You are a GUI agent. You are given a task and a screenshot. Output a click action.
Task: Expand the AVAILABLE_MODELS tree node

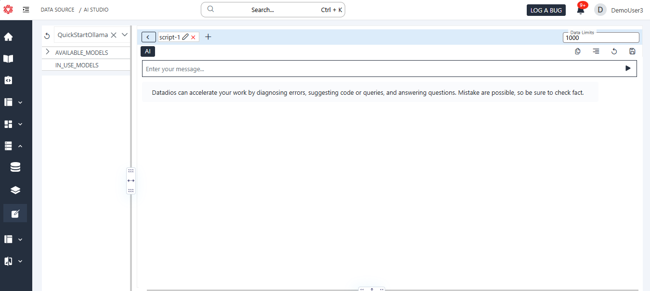pyautogui.click(x=48, y=52)
